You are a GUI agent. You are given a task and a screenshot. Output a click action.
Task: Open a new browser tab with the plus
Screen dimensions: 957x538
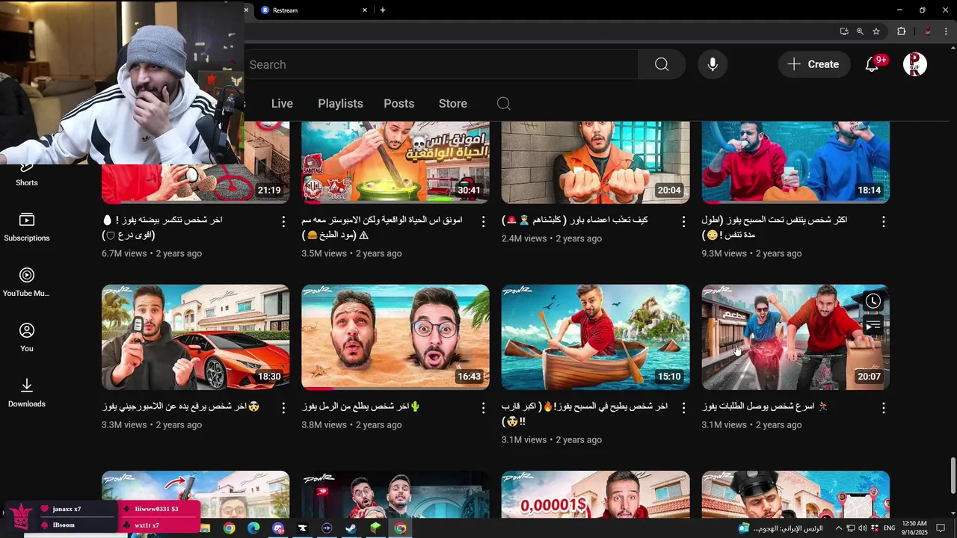click(x=383, y=10)
